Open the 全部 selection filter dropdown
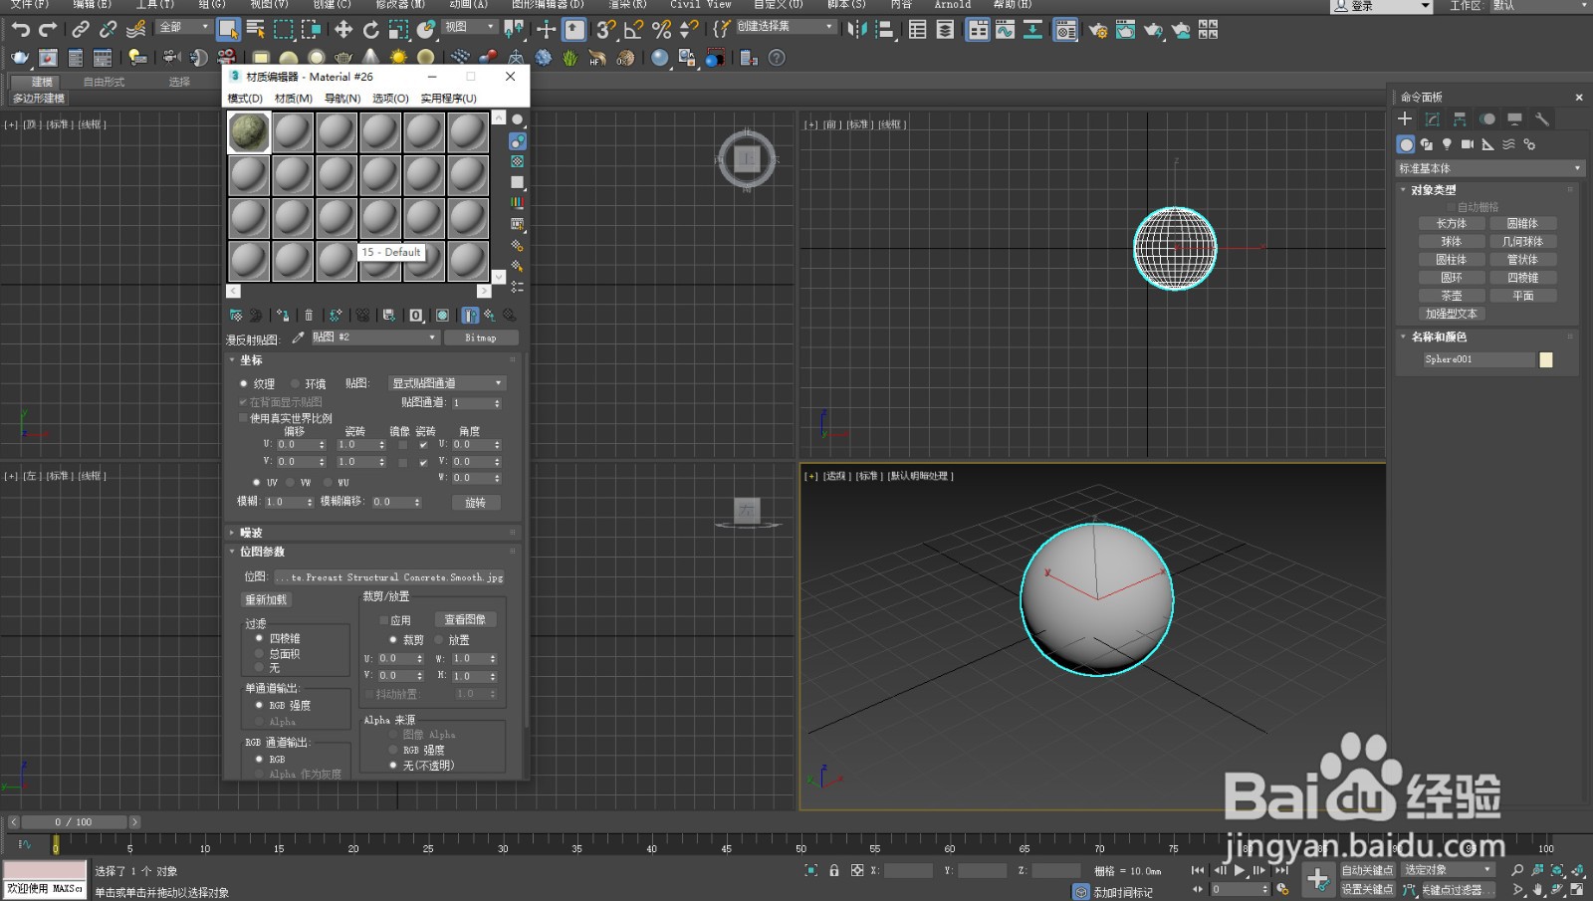This screenshot has height=901, width=1593. [x=184, y=27]
